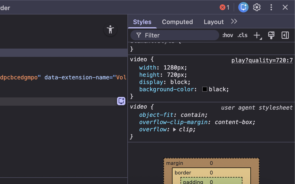This screenshot has height=184, width=295.
Task: Open the black background-color swatch
Action: (x=205, y=89)
